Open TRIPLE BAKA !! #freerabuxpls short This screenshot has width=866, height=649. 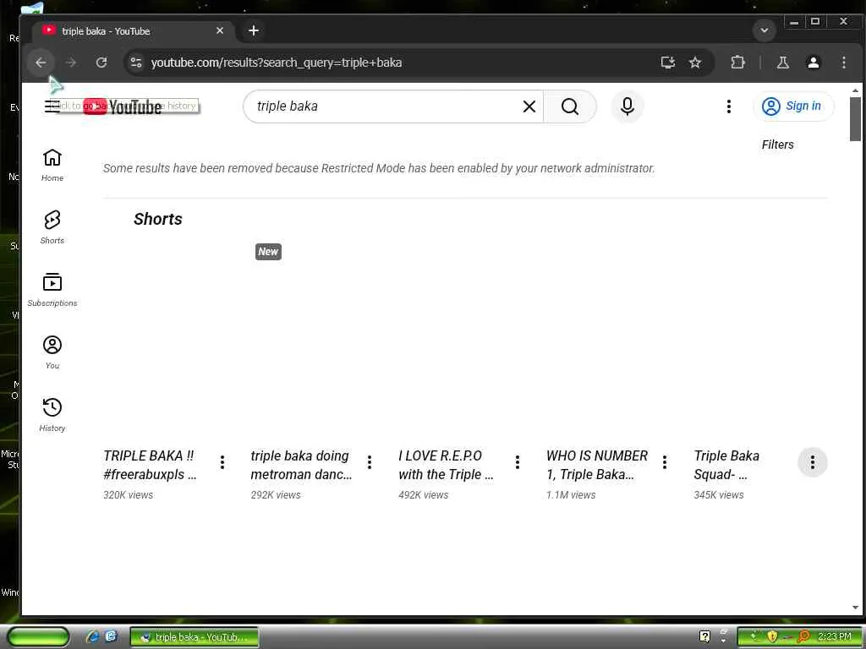pyautogui.click(x=151, y=466)
